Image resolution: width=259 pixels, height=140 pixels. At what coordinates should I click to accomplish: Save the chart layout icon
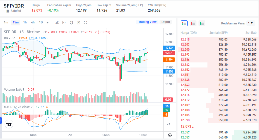click(78, 23)
